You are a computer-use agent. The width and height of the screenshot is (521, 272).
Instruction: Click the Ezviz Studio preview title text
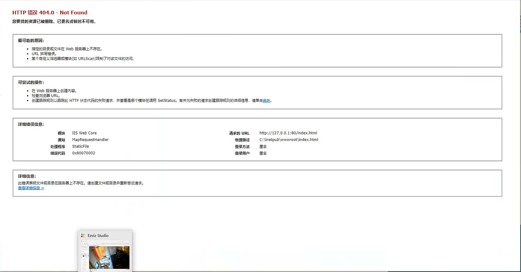98,236
